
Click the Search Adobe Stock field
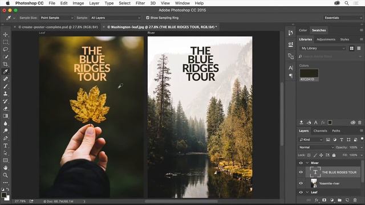click(x=330, y=56)
